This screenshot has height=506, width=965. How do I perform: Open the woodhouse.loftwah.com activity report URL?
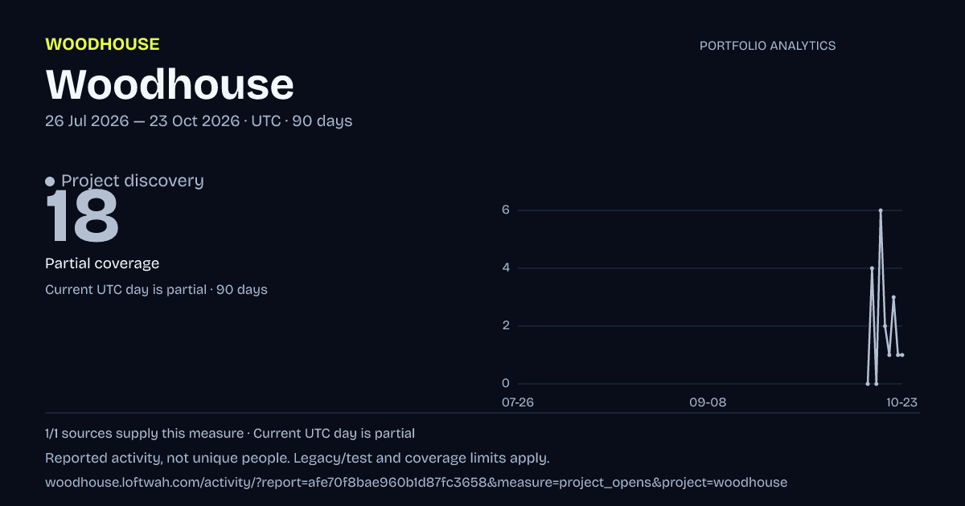416,483
